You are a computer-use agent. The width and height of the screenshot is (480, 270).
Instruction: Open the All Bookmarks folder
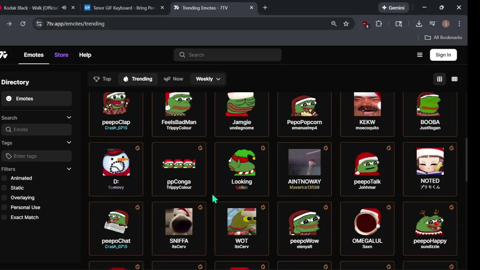tap(443, 37)
